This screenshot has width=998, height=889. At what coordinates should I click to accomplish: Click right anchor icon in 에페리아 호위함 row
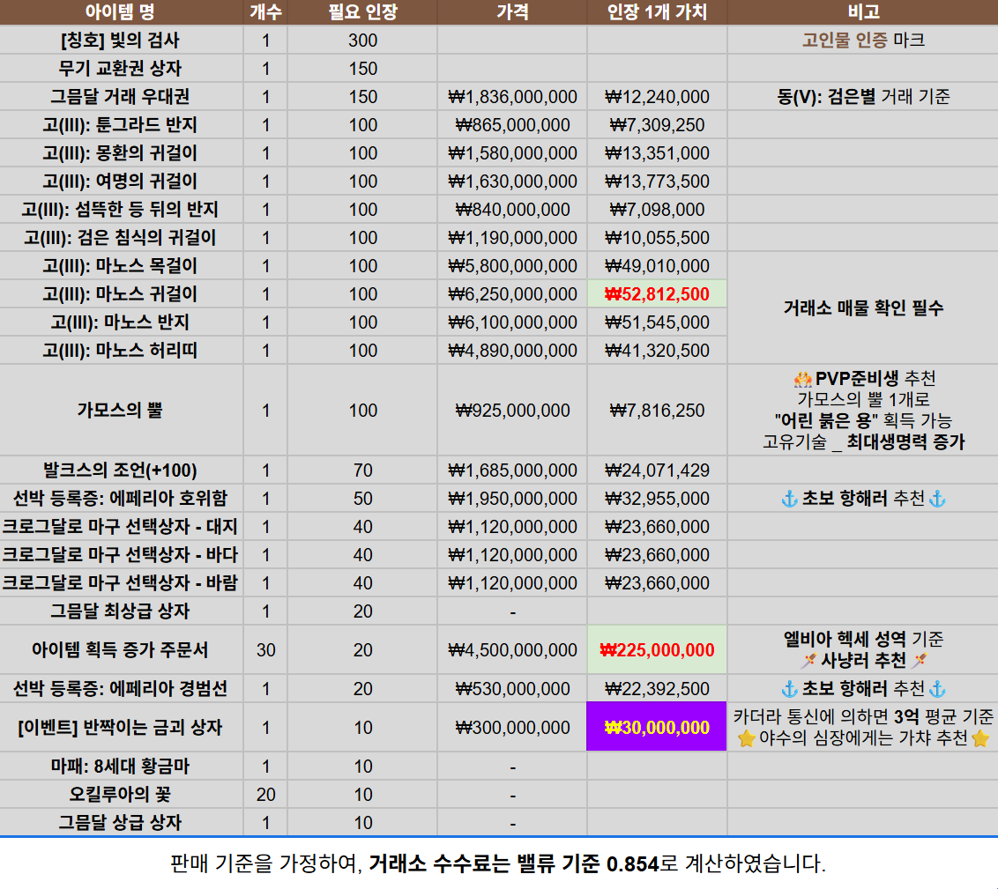(x=937, y=499)
